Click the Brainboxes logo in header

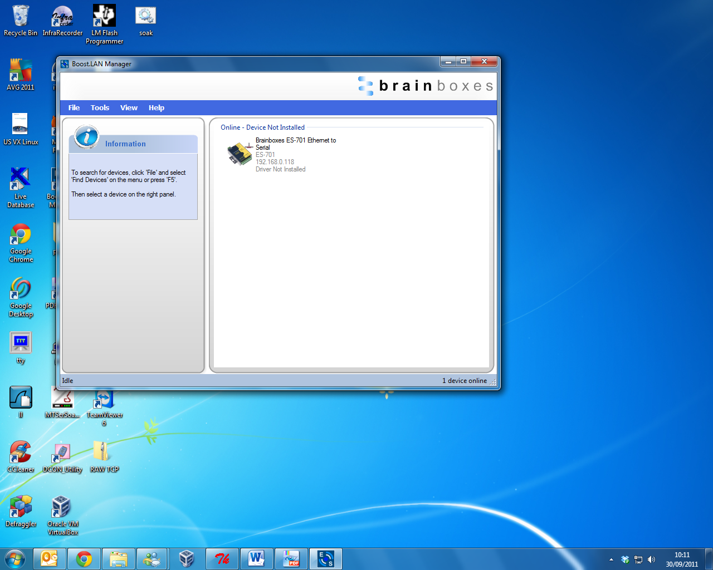pos(426,86)
